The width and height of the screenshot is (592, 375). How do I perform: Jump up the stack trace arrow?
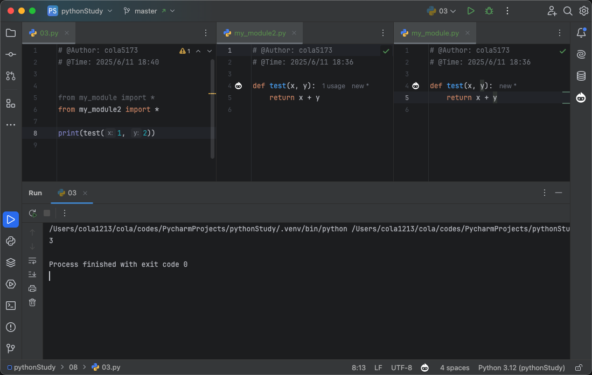point(32,232)
